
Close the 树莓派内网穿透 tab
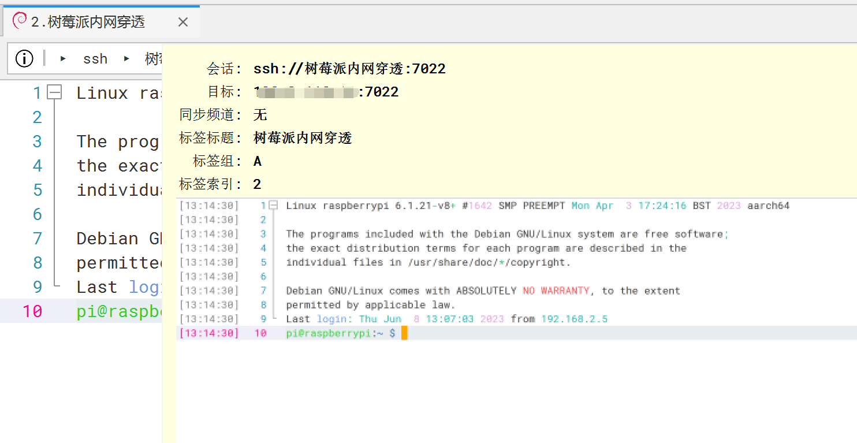pos(183,22)
